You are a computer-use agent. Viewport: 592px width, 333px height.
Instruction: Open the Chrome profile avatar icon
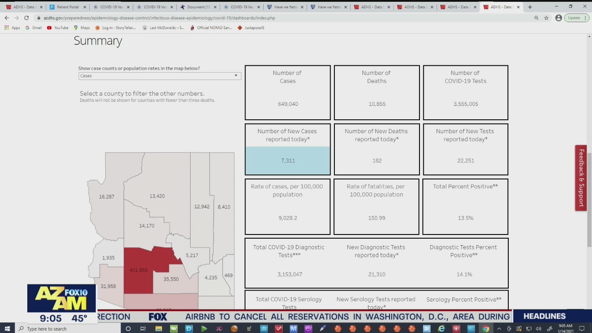[558, 18]
